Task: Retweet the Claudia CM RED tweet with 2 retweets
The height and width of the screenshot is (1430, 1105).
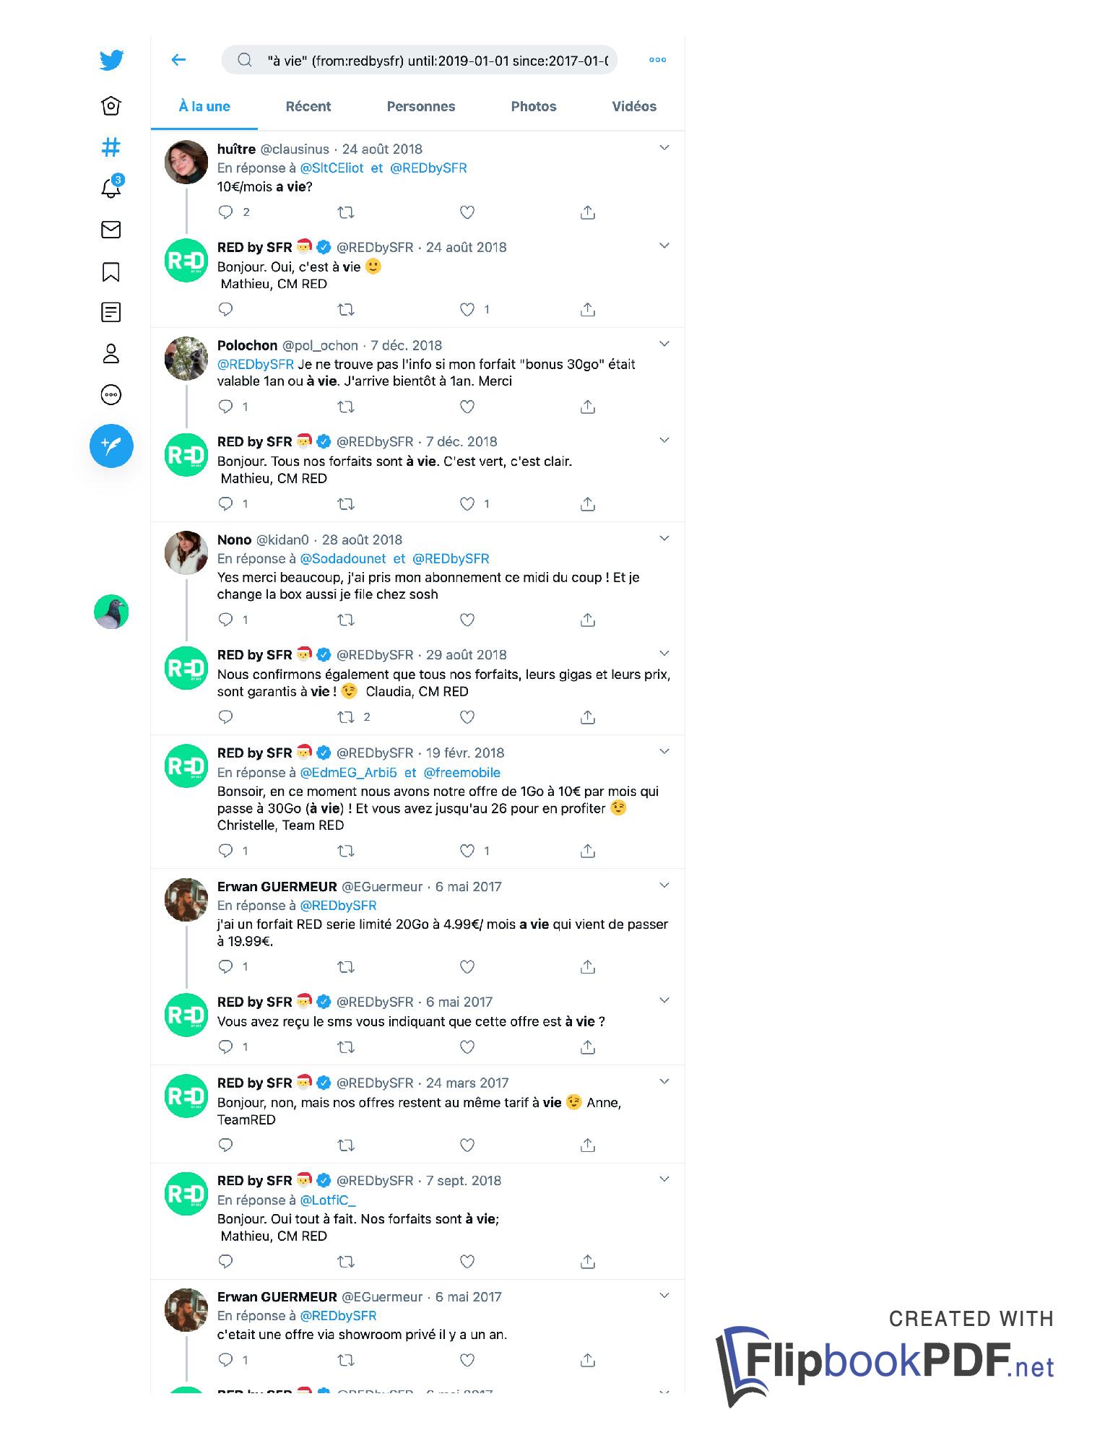Action: click(346, 717)
